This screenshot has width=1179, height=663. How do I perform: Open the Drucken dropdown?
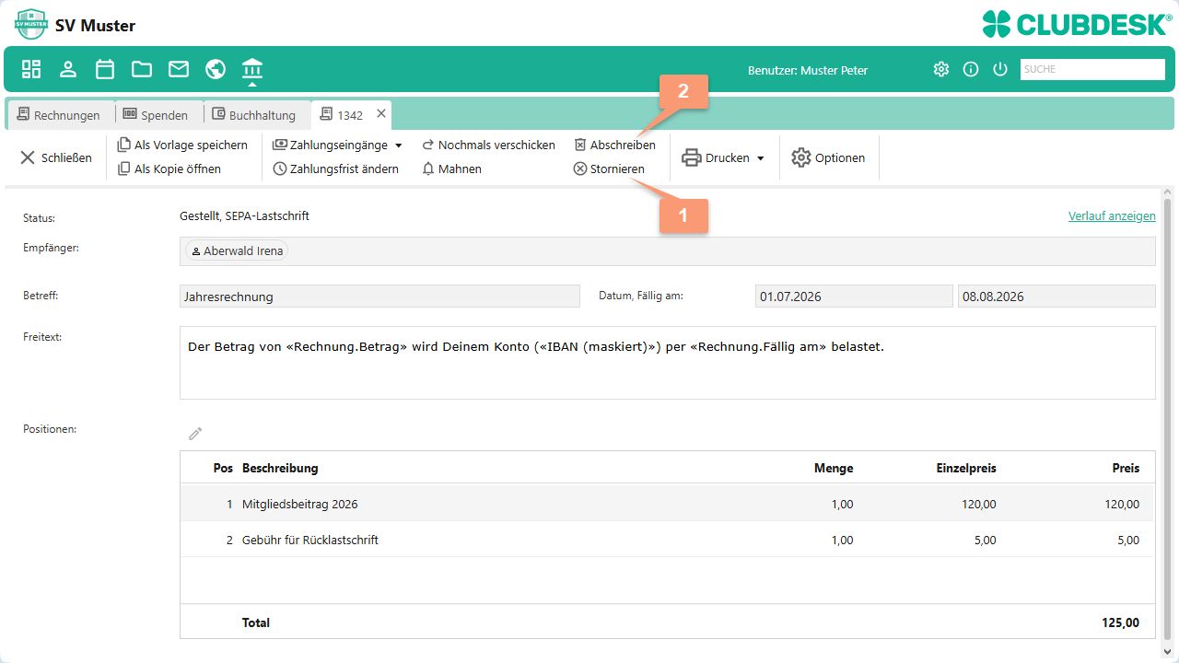pos(723,157)
